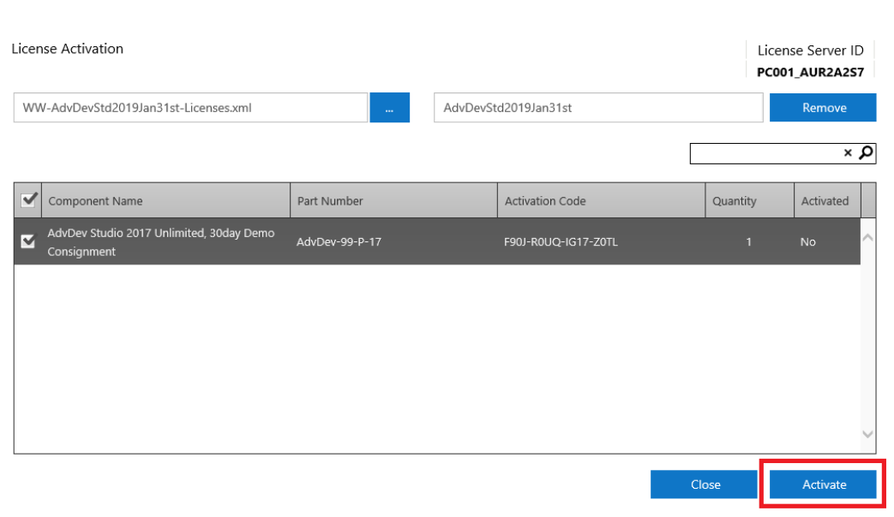Viewport: 894px width, 517px height.
Task: Sort by Activated column header
Action: coord(827,200)
